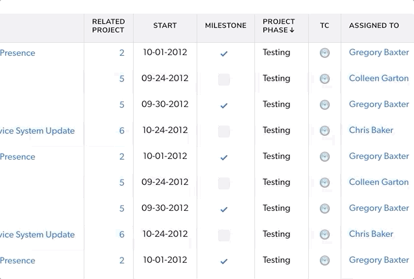The image size is (414, 279).
Task: Click clock icon in second 09-24-2012 row
Action: click(x=324, y=183)
